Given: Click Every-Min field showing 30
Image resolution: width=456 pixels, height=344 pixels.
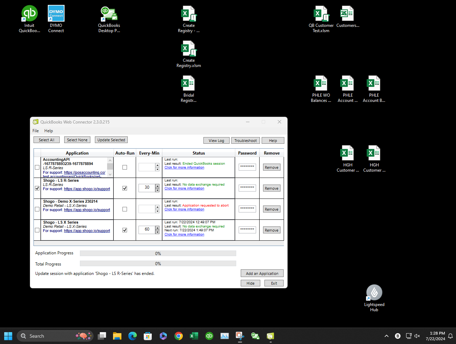Looking at the screenshot, I should click(147, 188).
